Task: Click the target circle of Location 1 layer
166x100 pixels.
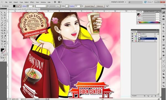Action: [155, 34]
